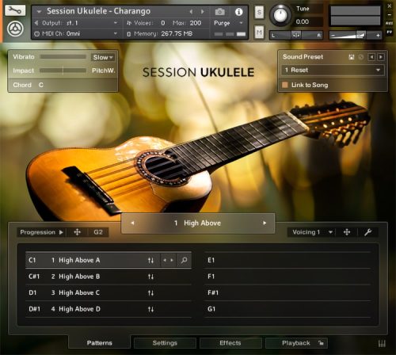
Task: Show instrument info with the i icon
Action: coord(238,12)
